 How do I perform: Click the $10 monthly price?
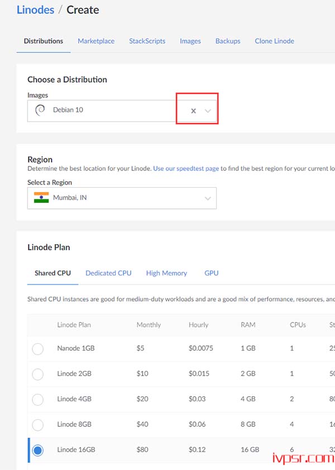(x=142, y=374)
